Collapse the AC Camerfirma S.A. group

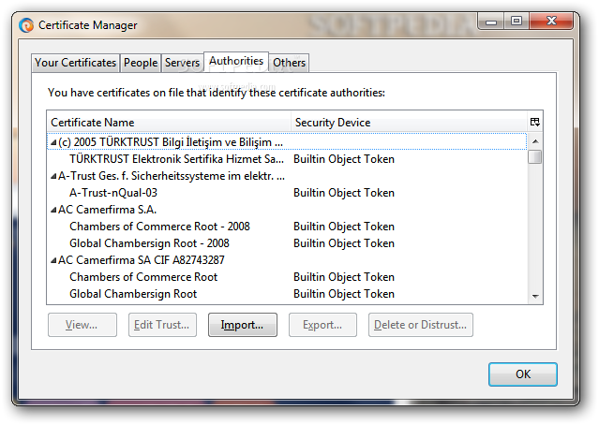tap(53, 210)
